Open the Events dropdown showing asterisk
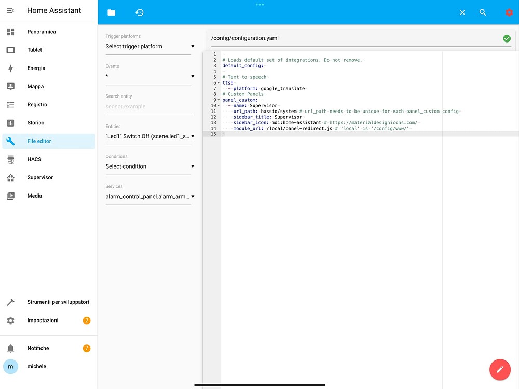 coord(150,76)
